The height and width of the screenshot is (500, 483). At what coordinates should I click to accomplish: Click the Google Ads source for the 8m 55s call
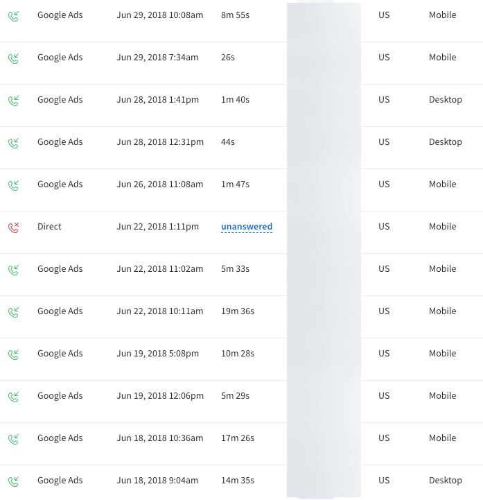pyautogui.click(x=60, y=15)
